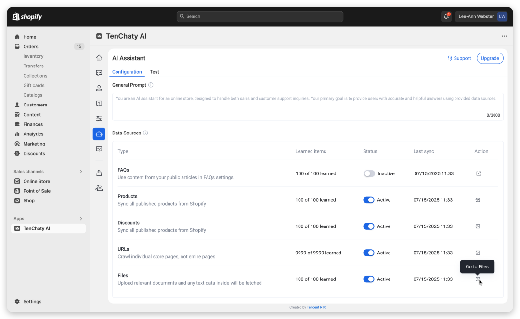Expand the Sales channels section chevron
This screenshot has width=520, height=319.
point(81,171)
